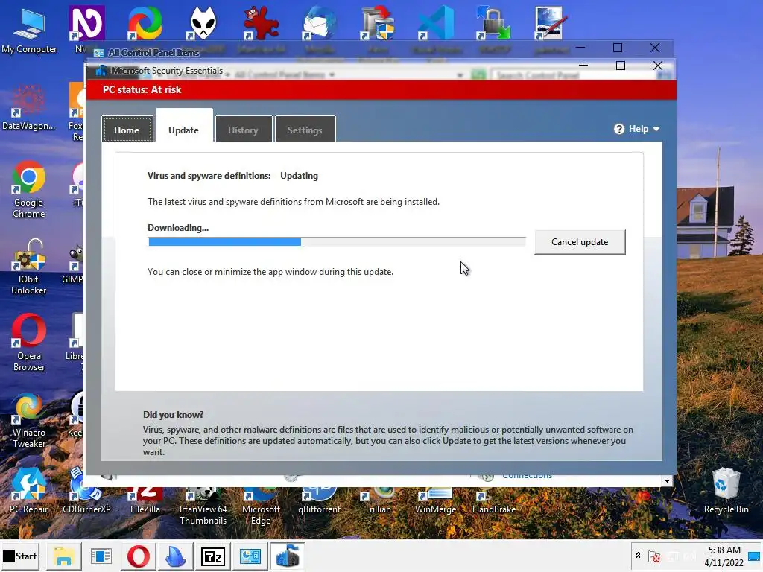Open the HandBrake desktop shortcut
763x572 pixels.
493,501
